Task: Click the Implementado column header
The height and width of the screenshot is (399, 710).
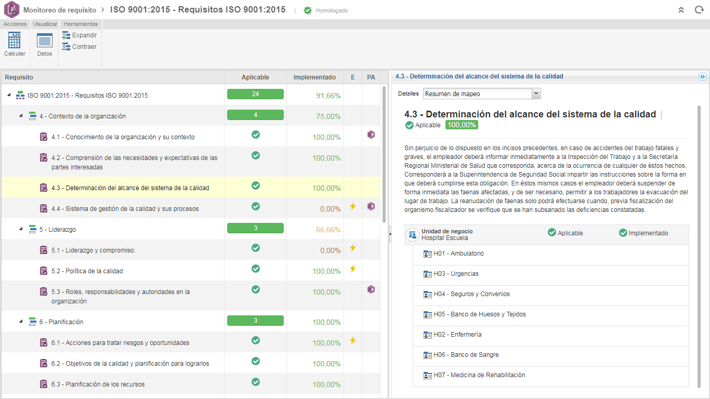Action: pyautogui.click(x=315, y=77)
